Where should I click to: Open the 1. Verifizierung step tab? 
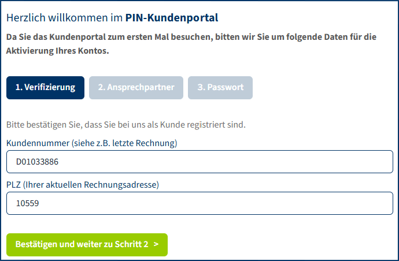[x=45, y=88]
